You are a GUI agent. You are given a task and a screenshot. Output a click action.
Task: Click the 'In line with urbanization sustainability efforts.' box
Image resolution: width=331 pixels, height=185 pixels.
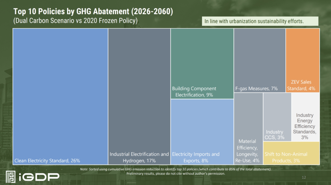pos(260,21)
